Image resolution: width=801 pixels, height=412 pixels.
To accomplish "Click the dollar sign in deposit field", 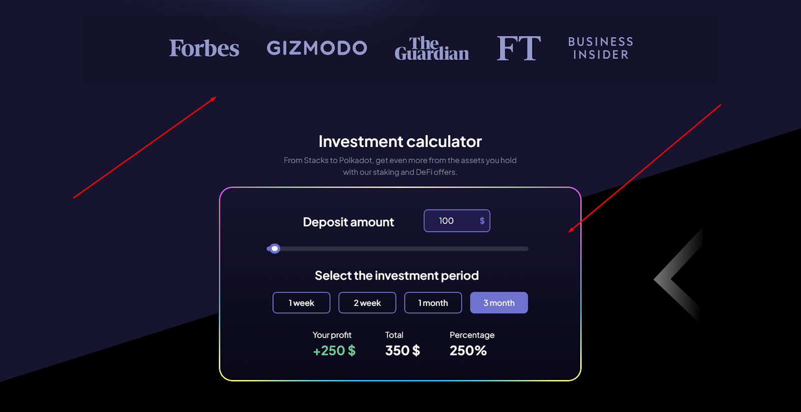I will click(x=482, y=221).
